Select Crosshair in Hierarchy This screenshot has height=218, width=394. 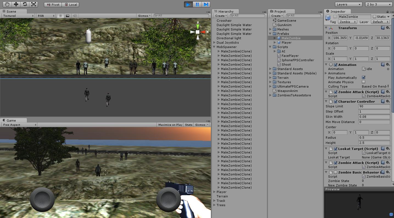224,21
